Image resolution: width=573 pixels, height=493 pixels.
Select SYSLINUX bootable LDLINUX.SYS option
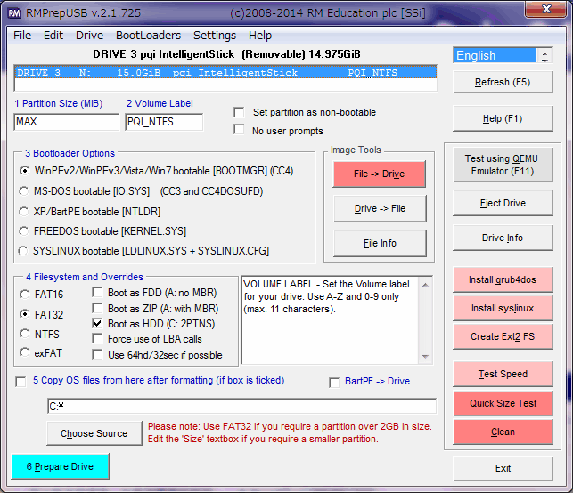[23, 251]
